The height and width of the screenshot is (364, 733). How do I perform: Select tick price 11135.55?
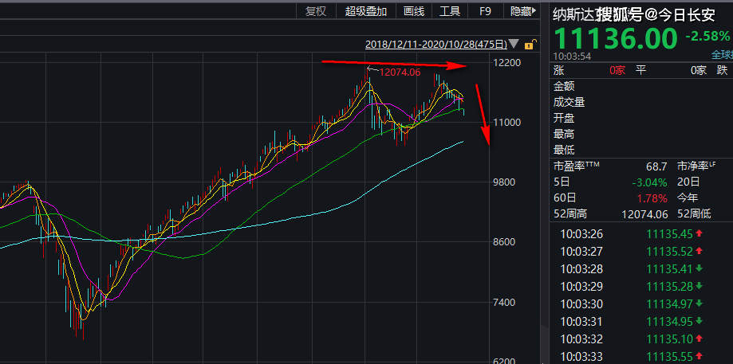(670, 357)
